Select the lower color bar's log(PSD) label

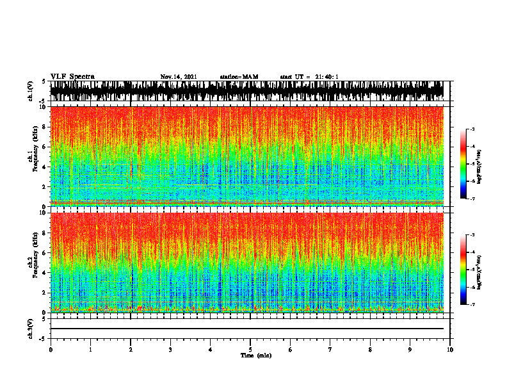point(479,272)
